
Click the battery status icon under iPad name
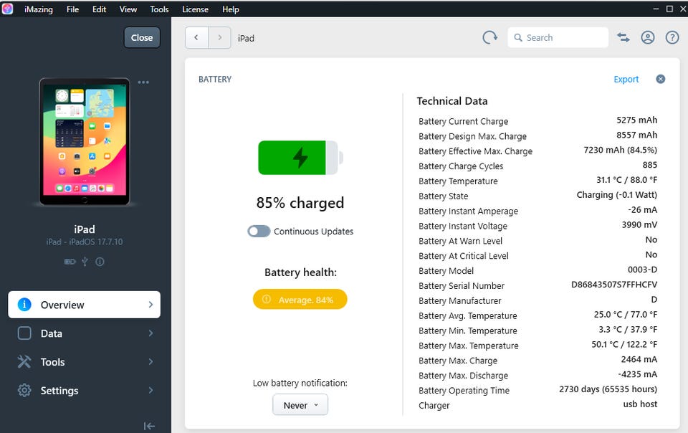(x=70, y=262)
